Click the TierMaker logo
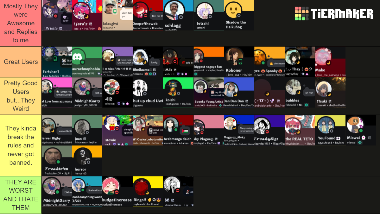Image resolution: width=380 pixels, height=214 pixels. pos(334,14)
